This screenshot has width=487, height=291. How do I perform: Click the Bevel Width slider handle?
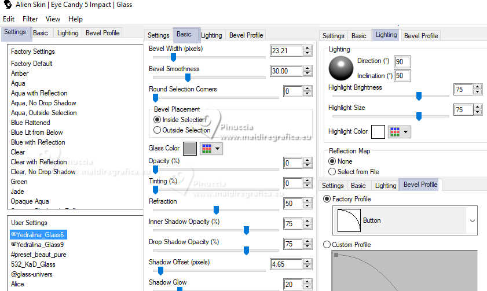[x=173, y=57]
